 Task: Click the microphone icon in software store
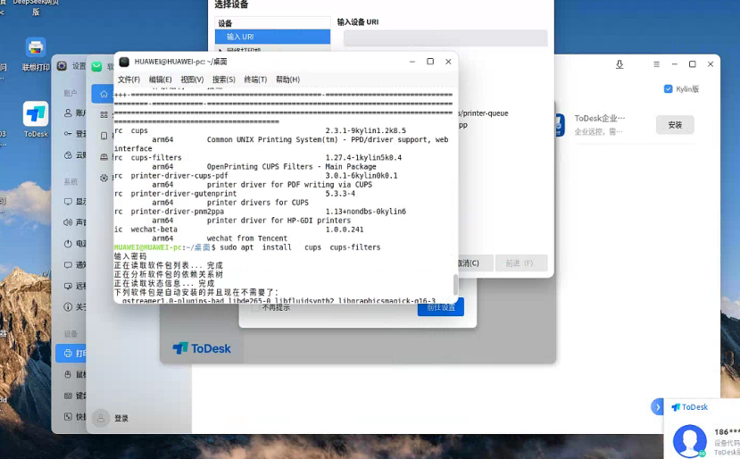coord(619,64)
